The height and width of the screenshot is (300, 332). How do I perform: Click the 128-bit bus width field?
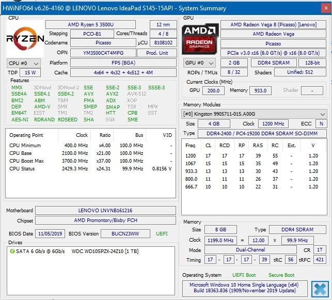pyautogui.click(x=312, y=63)
